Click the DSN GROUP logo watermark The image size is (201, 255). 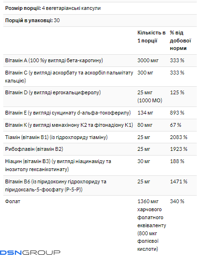[30, 252]
